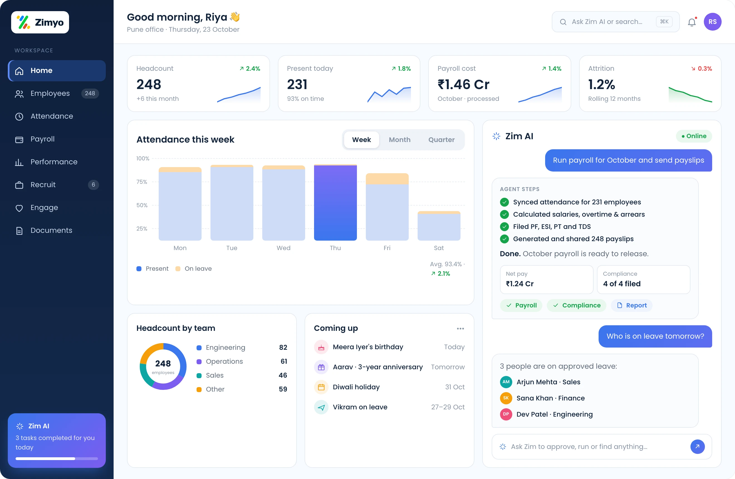The image size is (735, 479).
Task: Click the Home house icon
Action: (x=19, y=71)
